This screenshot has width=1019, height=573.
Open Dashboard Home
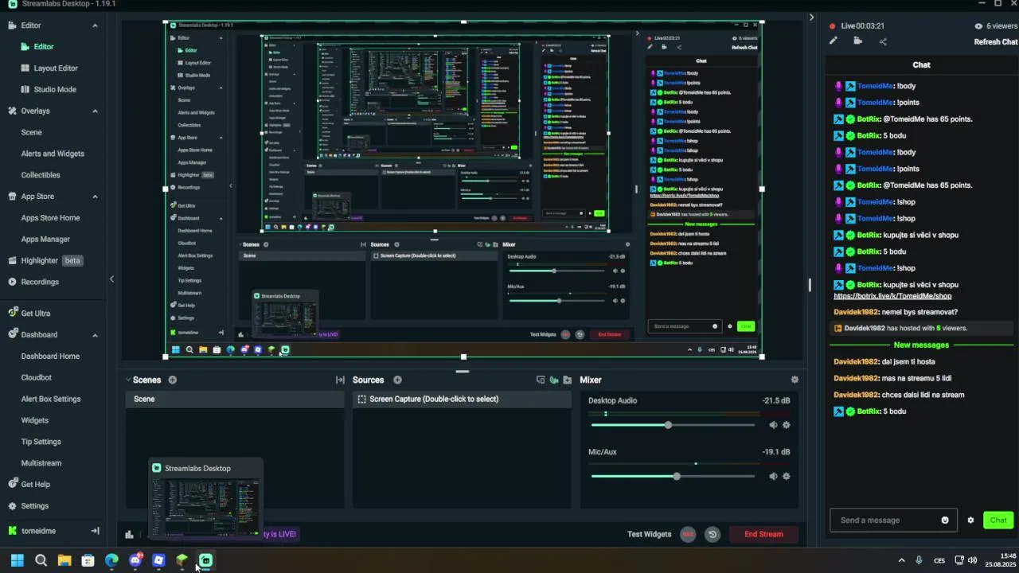50,357
